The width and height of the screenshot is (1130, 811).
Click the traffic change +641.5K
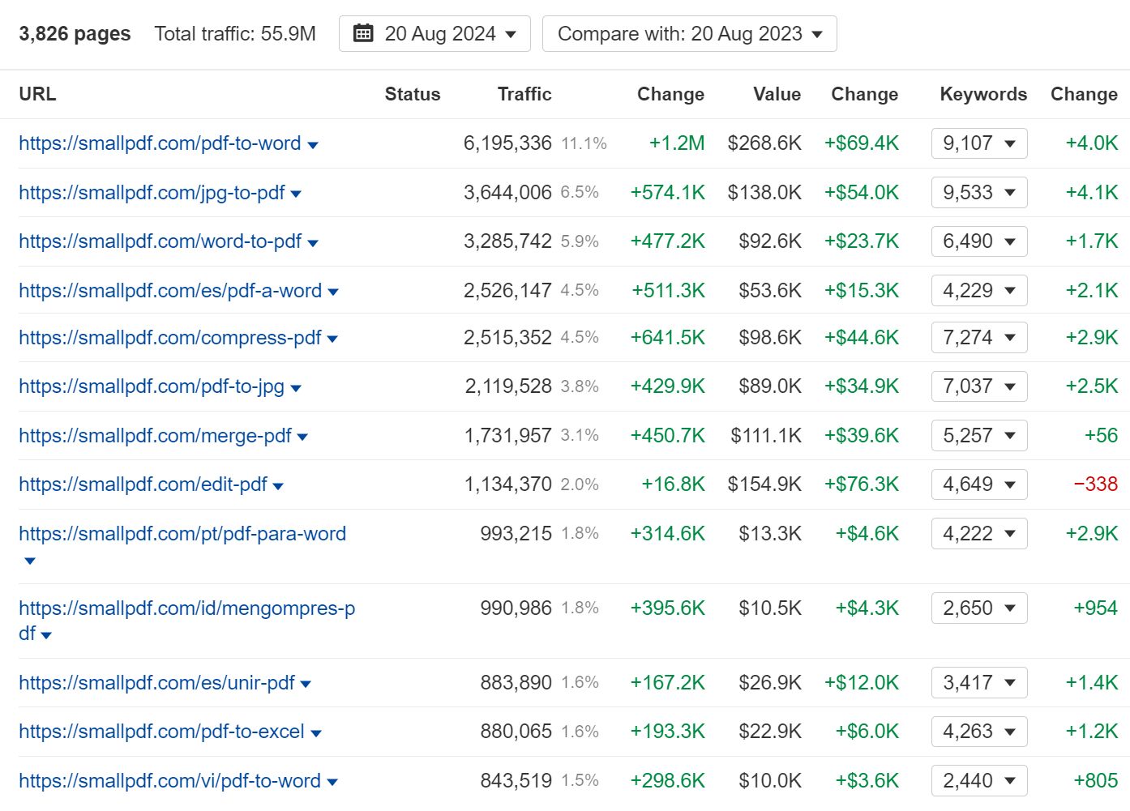[x=668, y=337]
